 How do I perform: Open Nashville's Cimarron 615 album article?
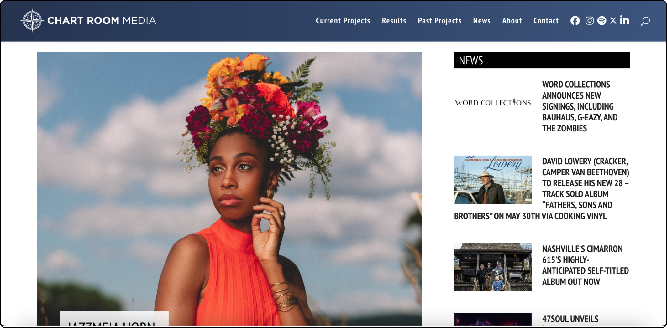click(x=585, y=265)
